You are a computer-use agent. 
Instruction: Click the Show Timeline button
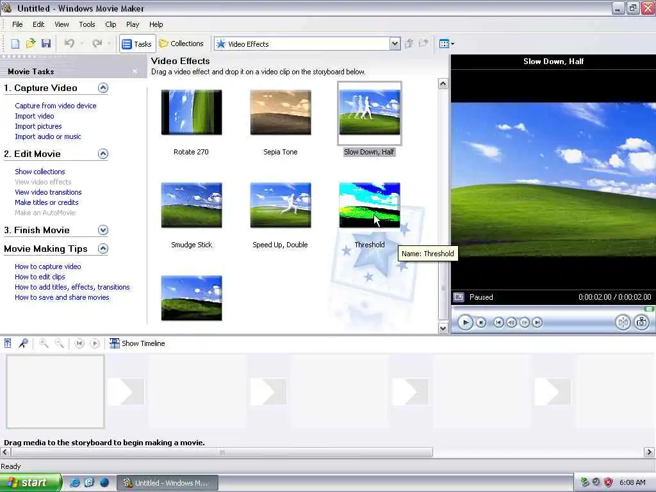point(137,343)
